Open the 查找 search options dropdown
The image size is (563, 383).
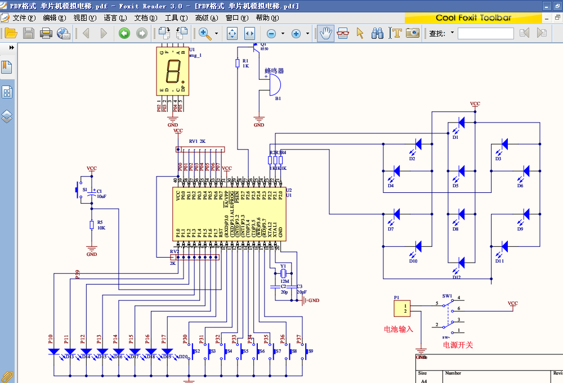[453, 33]
